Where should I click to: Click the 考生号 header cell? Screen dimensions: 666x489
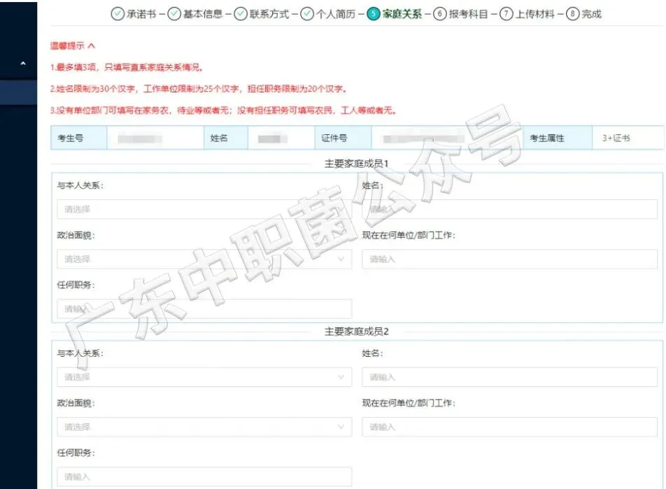pyautogui.click(x=78, y=138)
